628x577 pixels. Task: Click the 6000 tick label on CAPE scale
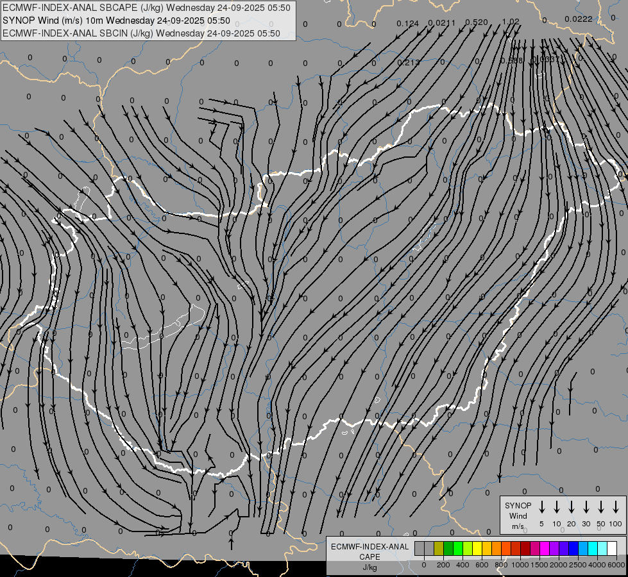[616, 565]
